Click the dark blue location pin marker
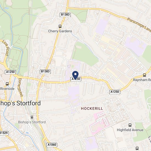This screenshot has width=151, height=151. coord(75,75)
